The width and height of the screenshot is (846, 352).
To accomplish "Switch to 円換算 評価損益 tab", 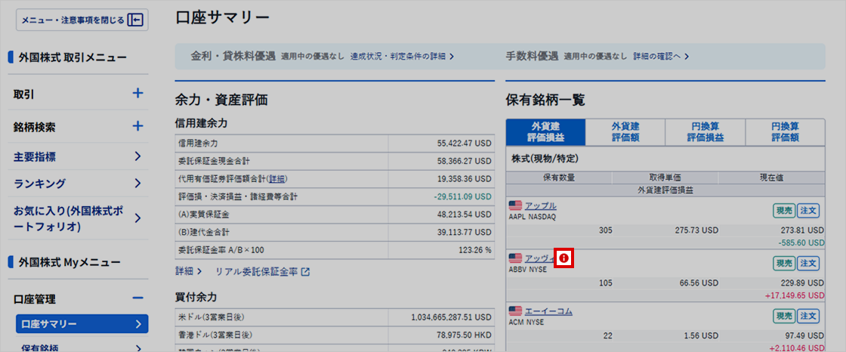I will pyautogui.click(x=706, y=131).
